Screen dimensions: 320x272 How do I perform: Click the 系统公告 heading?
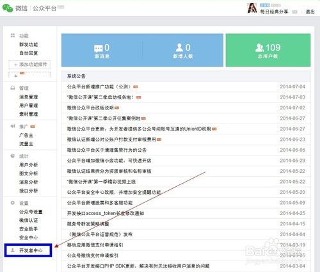point(76,76)
